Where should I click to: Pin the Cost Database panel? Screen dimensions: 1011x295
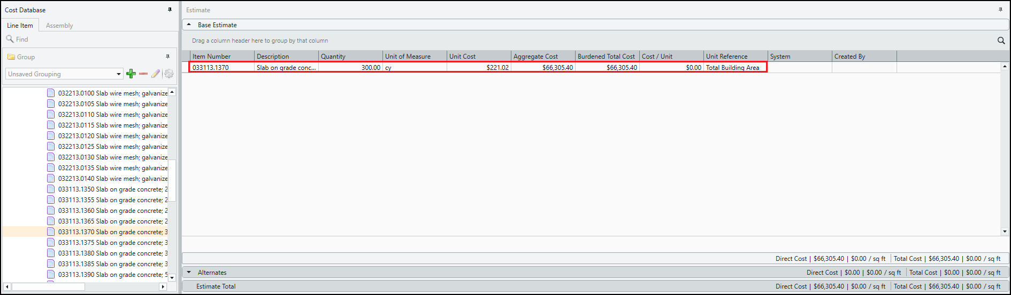(170, 10)
